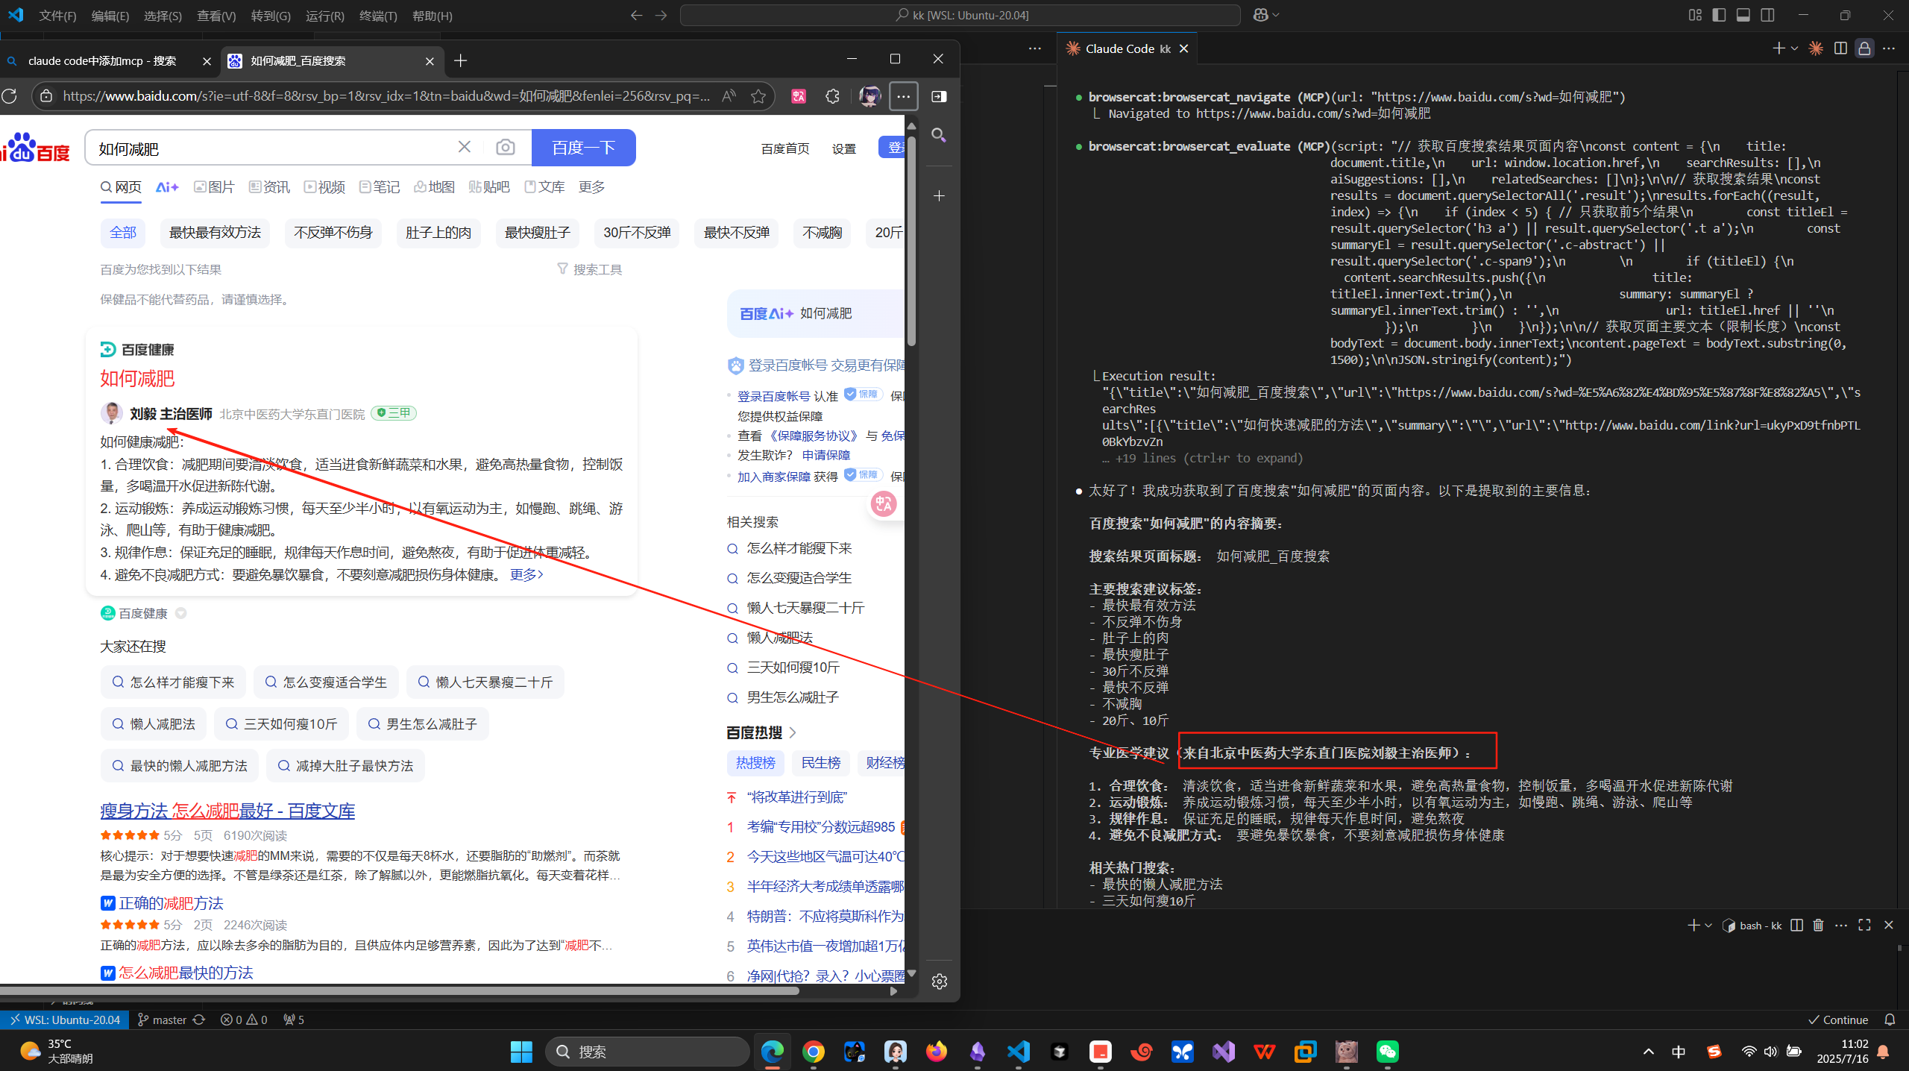Click 瘦身方法 怎么减肥最好 百度文库 link
Screen dimensions: 1909x1071
[x=227, y=811]
